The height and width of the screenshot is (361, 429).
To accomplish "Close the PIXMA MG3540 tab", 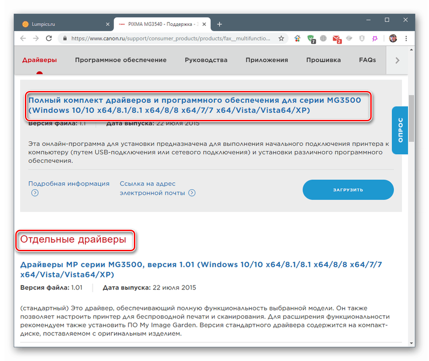I will pos(204,24).
